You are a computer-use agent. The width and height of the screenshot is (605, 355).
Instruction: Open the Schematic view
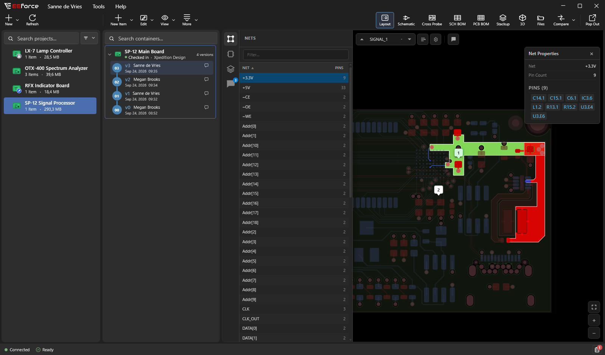click(406, 20)
